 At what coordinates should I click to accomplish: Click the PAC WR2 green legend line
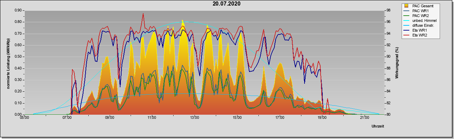pyautogui.click(x=407, y=16)
